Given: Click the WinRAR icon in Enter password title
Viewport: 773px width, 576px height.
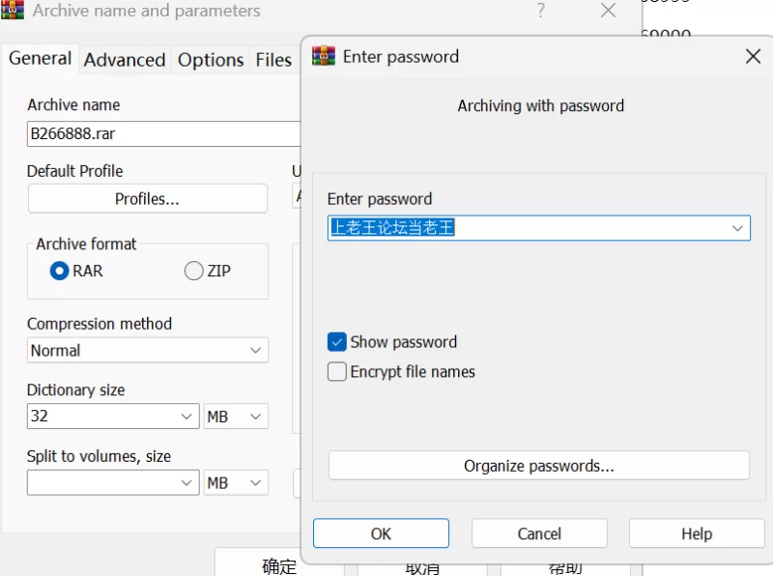Looking at the screenshot, I should point(324,56).
